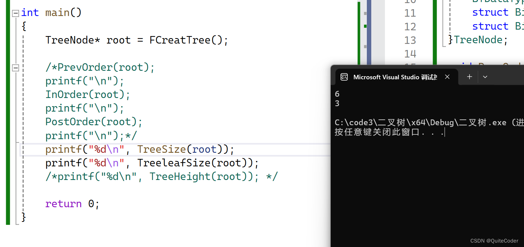Click the exe path line in console
The height and width of the screenshot is (247, 524).
[429, 122]
